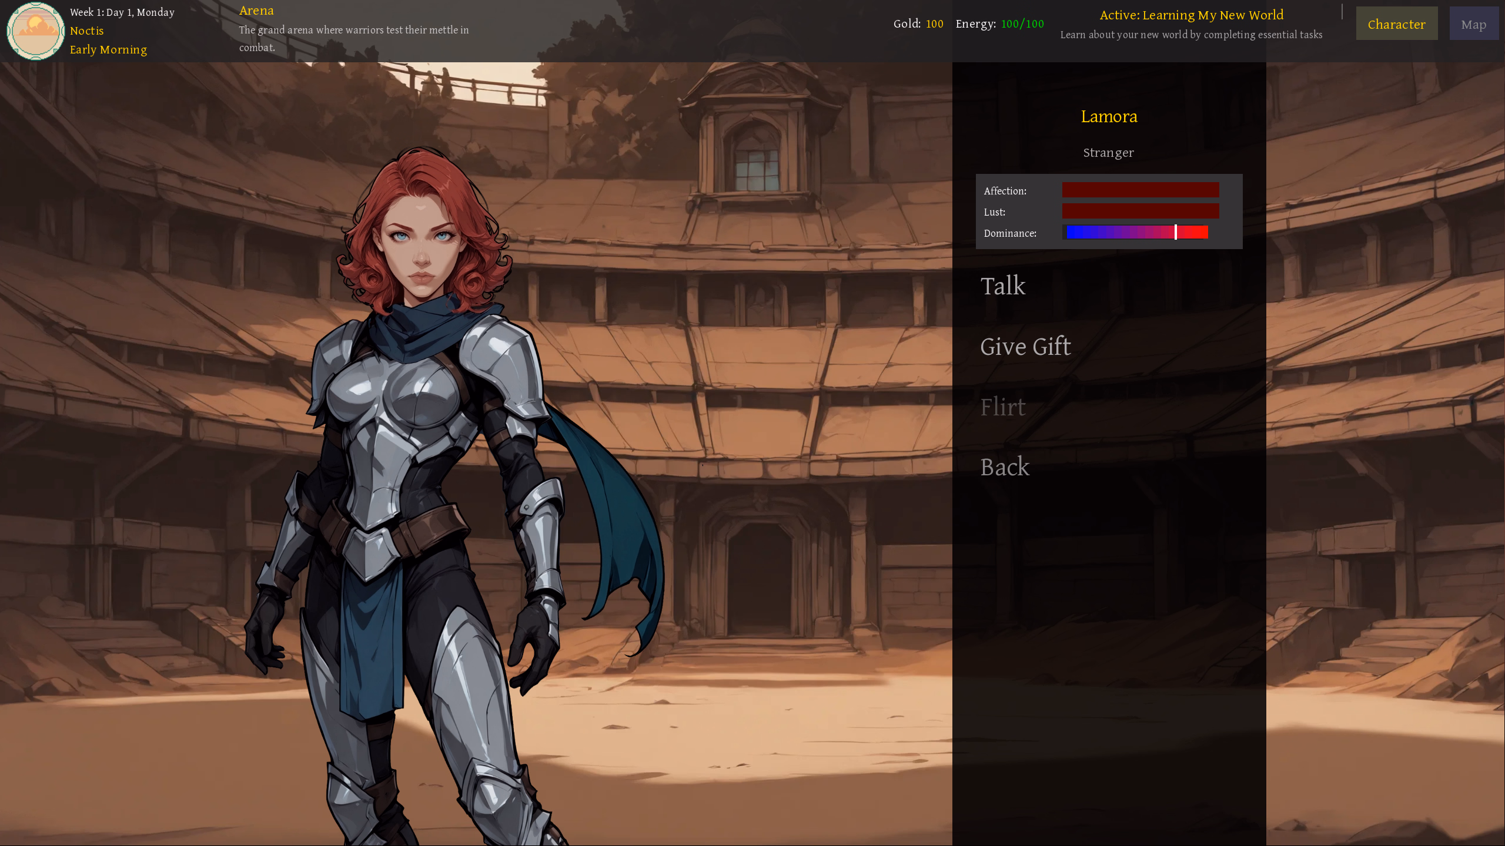The width and height of the screenshot is (1505, 846).
Task: Click the Early Morning time label
Action: coord(108,49)
